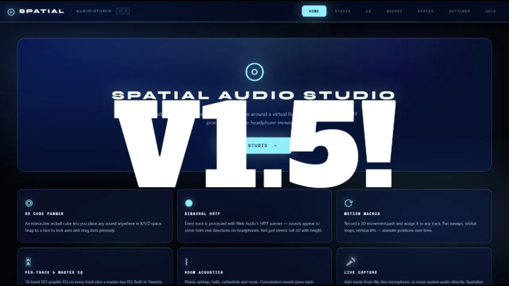Click the BINAURAL HRTF card heading
This screenshot has height=286, width=509.
pos(202,214)
